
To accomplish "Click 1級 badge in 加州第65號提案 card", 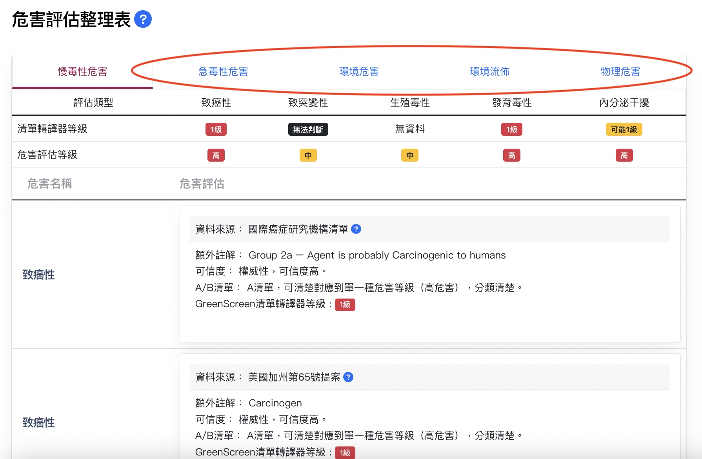I will point(345,453).
